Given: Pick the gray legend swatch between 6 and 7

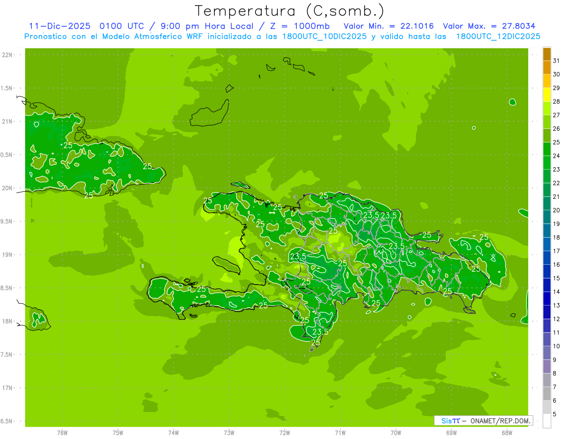Looking at the screenshot, I should click(547, 394).
